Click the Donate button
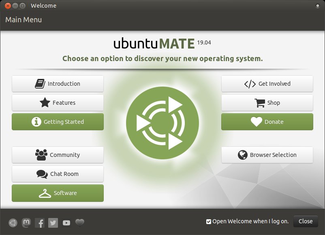 [x=267, y=122]
